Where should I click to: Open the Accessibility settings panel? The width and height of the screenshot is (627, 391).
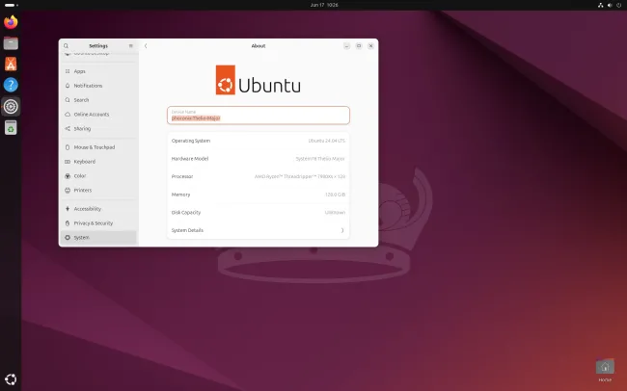coord(88,209)
